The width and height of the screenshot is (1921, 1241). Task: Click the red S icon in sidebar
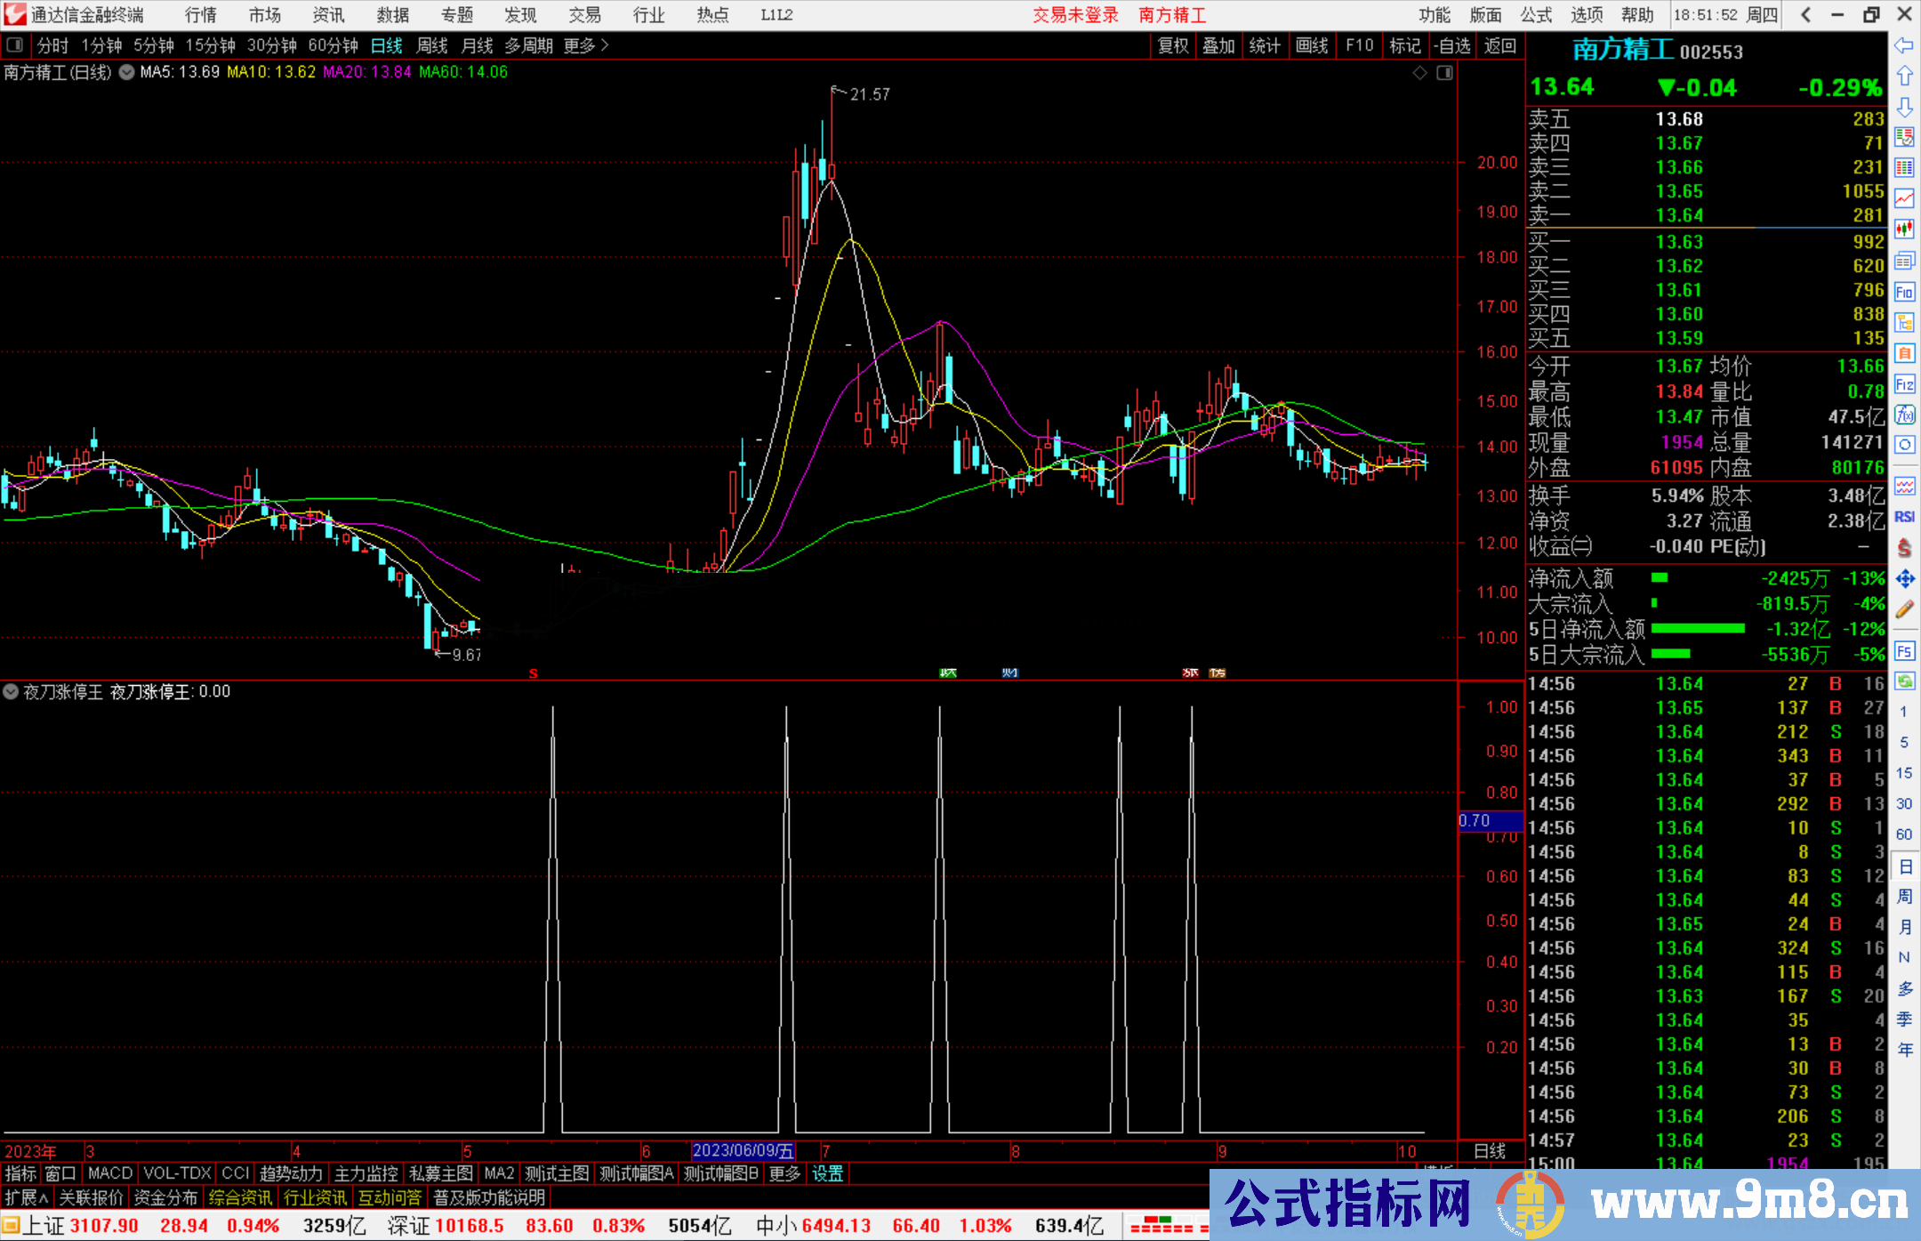[x=1904, y=548]
